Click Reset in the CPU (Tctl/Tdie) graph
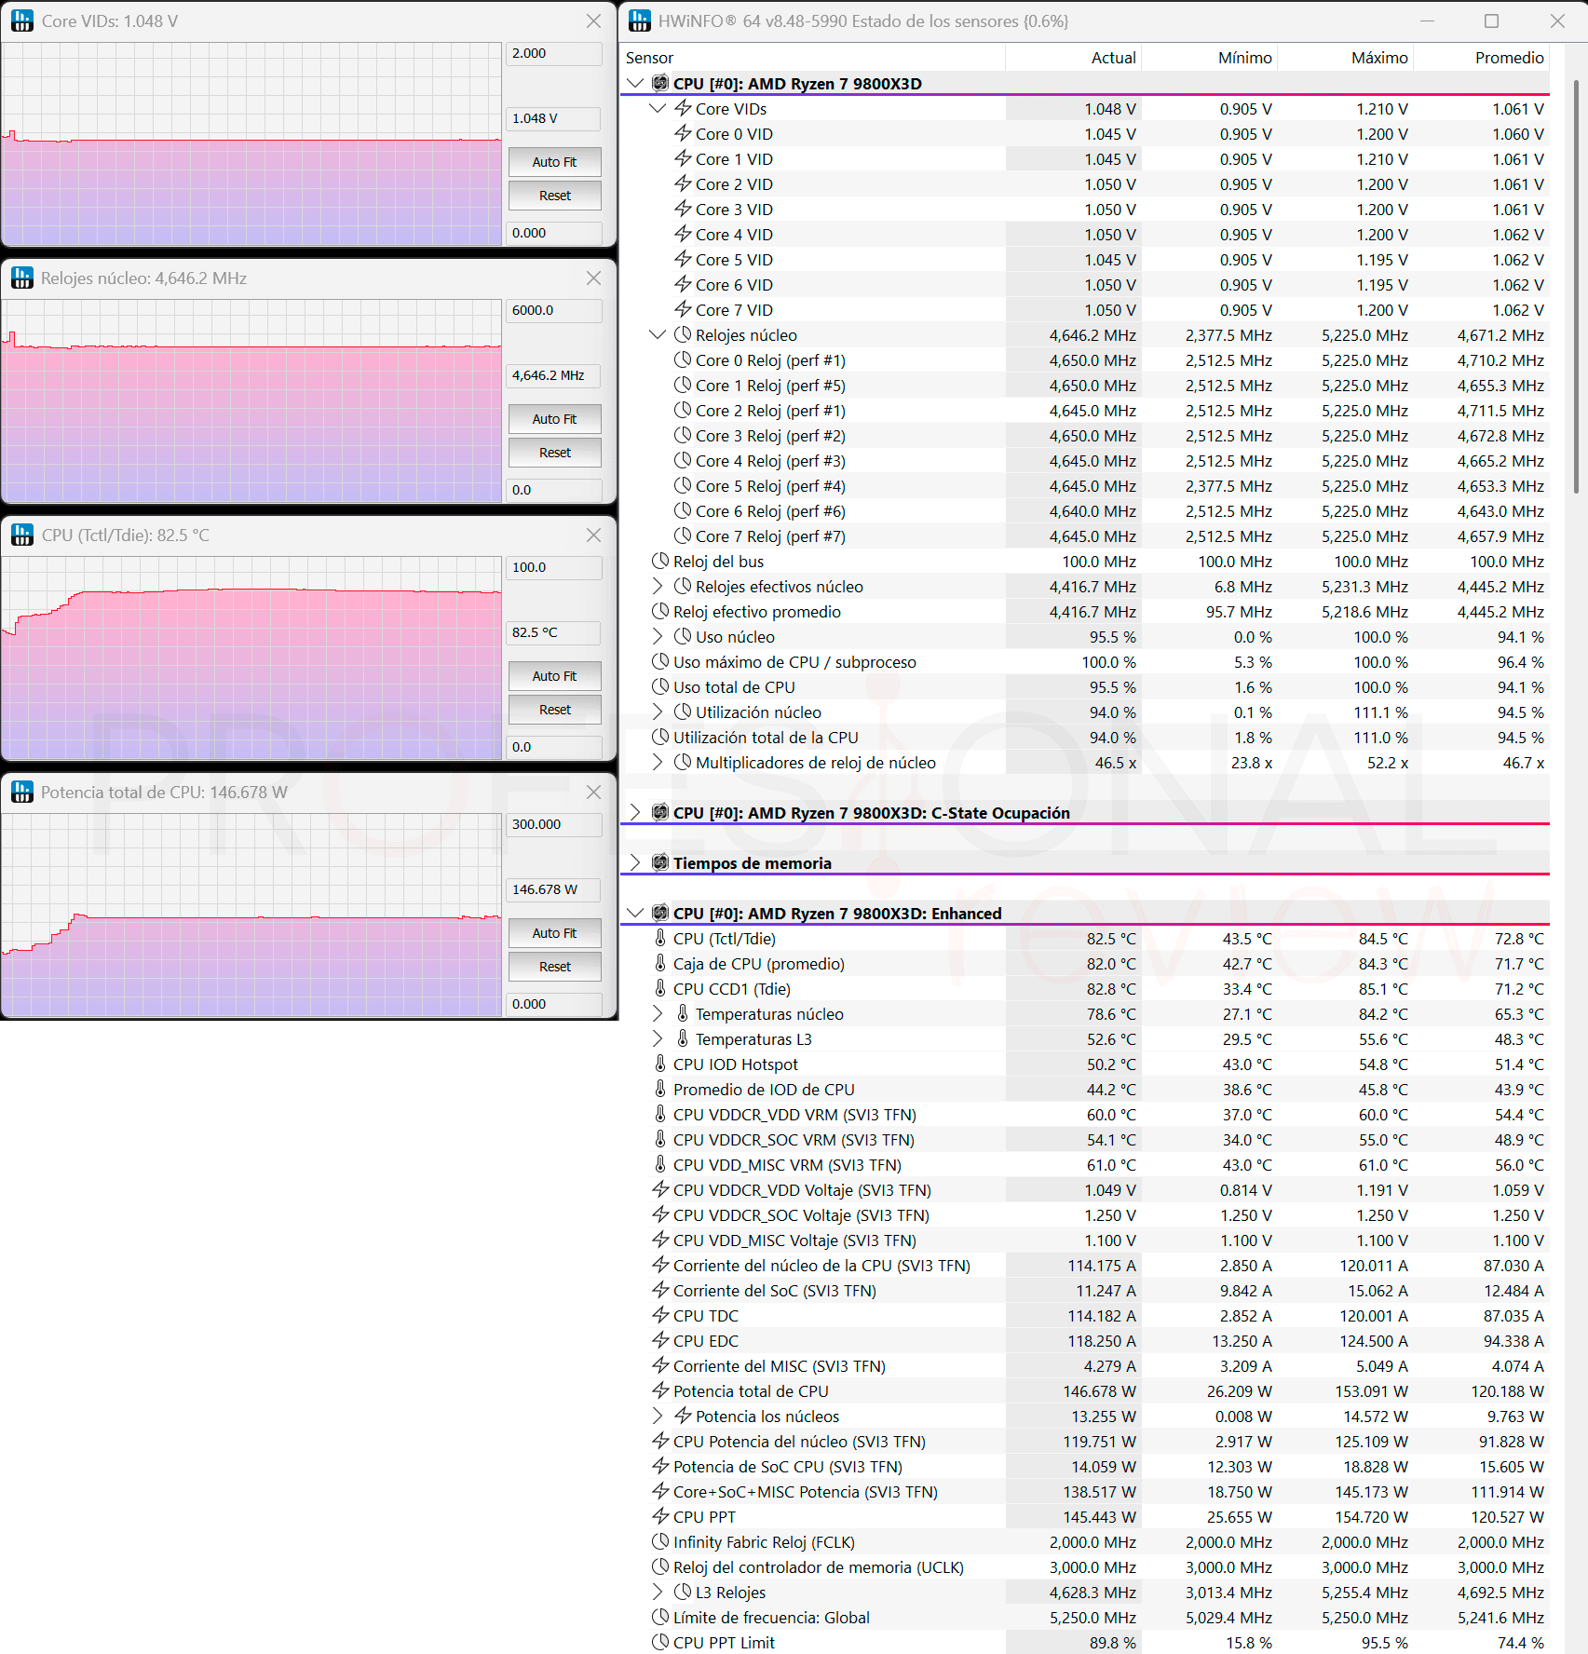 pyautogui.click(x=554, y=710)
